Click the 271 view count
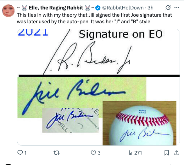 [x=138, y=153]
